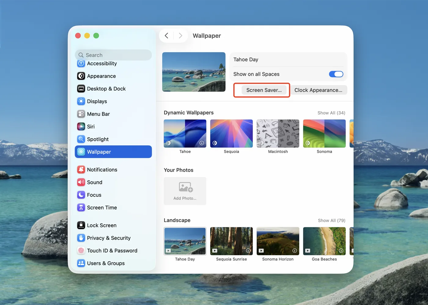Select the Menu Bar icon
The image size is (428, 305).
pos(81,114)
